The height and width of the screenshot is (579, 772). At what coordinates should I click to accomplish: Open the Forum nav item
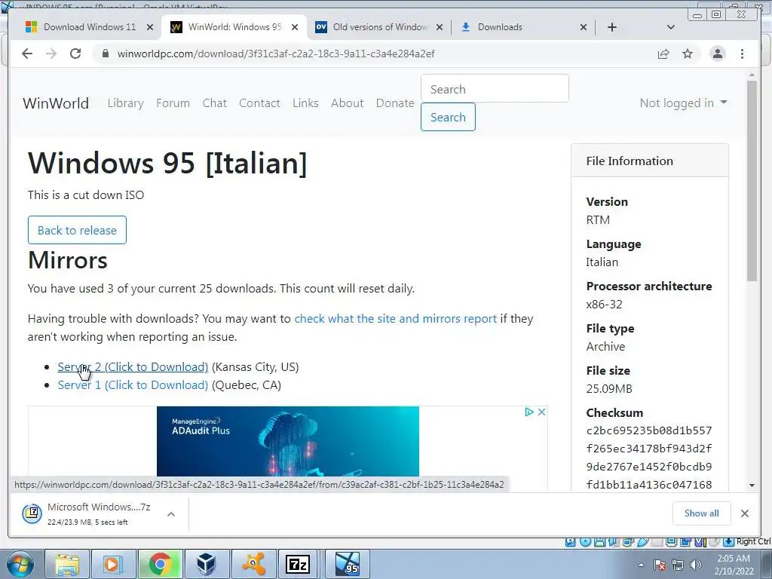pos(173,103)
